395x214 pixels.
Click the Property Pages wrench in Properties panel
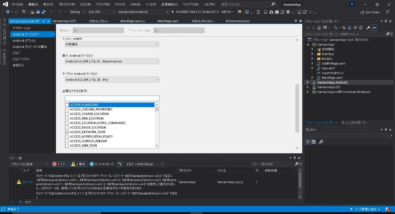(x=321, y=142)
